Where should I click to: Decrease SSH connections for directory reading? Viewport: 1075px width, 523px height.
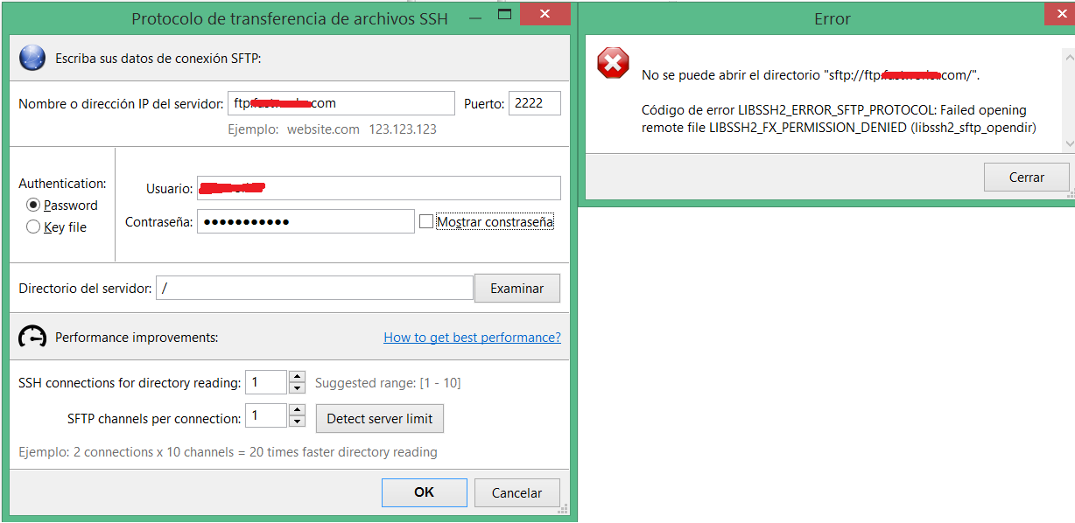click(298, 388)
